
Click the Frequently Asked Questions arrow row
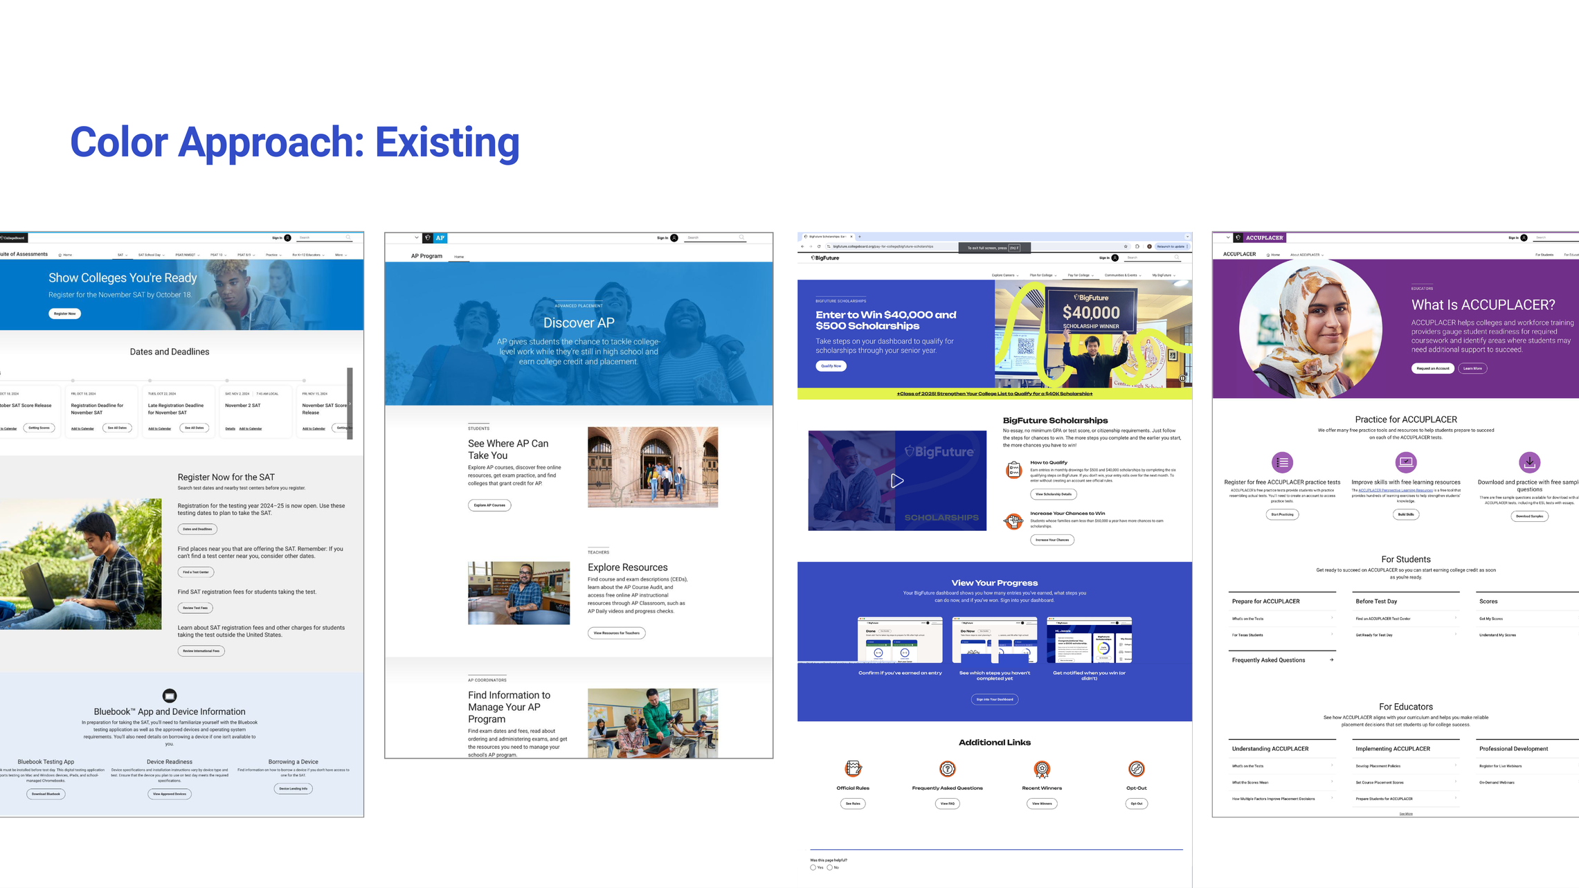[1282, 660]
